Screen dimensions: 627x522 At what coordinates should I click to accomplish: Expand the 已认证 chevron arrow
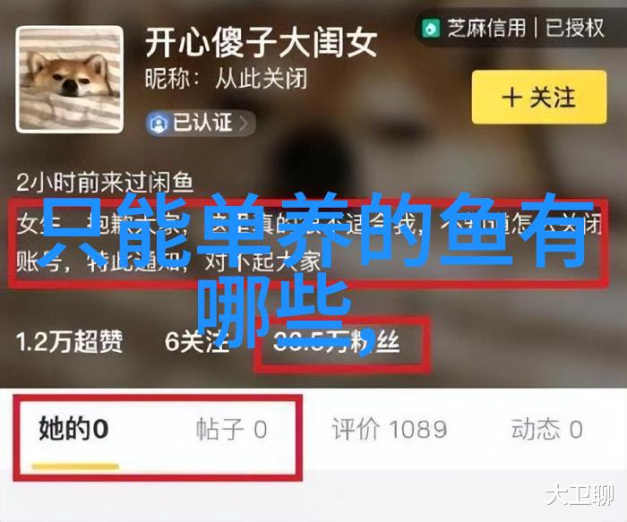click(x=243, y=124)
